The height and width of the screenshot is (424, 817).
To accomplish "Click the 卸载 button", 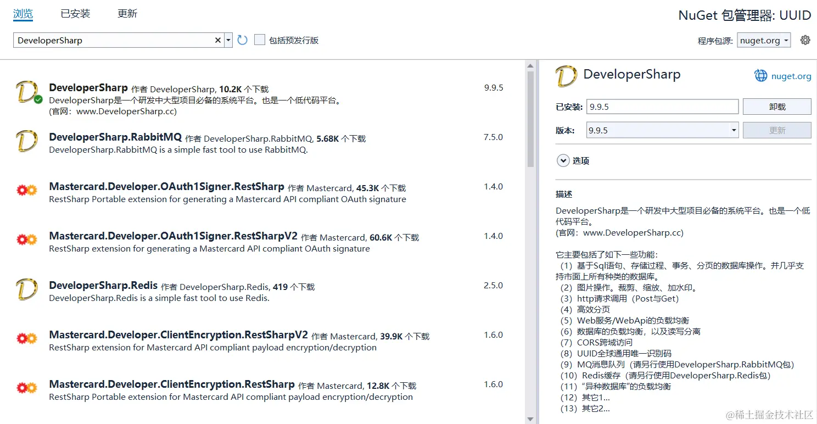I will pyautogui.click(x=777, y=107).
